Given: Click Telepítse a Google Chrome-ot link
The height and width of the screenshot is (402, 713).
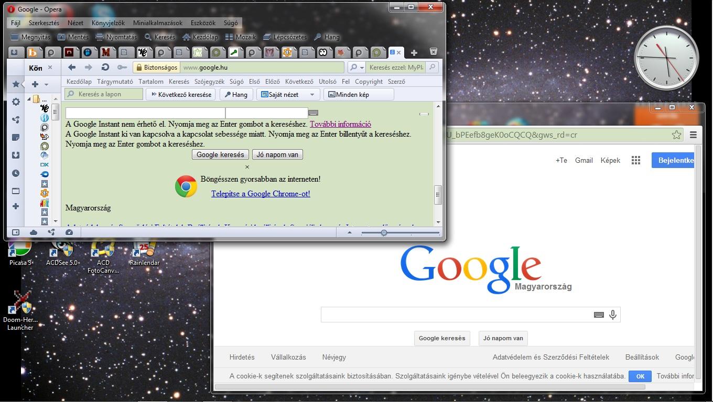Looking at the screenshot, I should (x=261, y=194).
